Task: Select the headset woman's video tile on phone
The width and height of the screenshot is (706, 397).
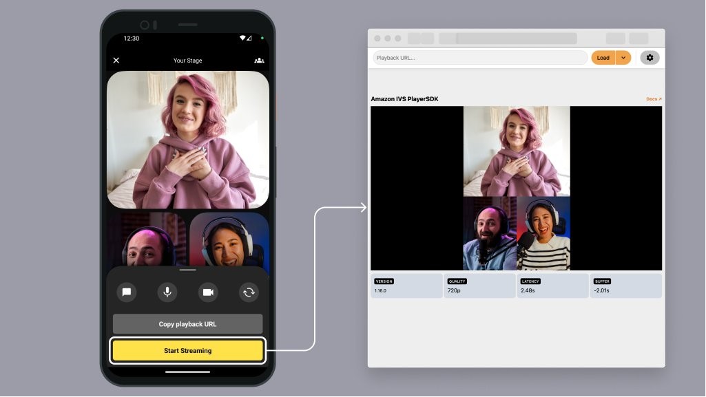Action: point(229,239)
